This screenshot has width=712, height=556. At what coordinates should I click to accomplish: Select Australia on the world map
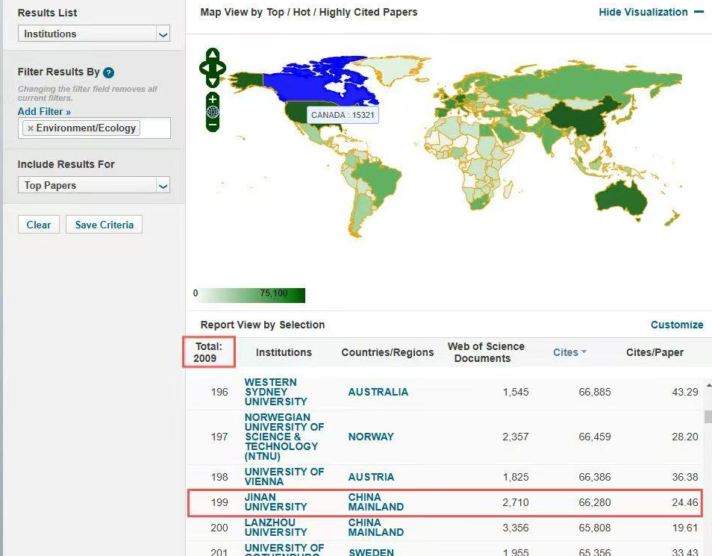(x=621, y=199)
